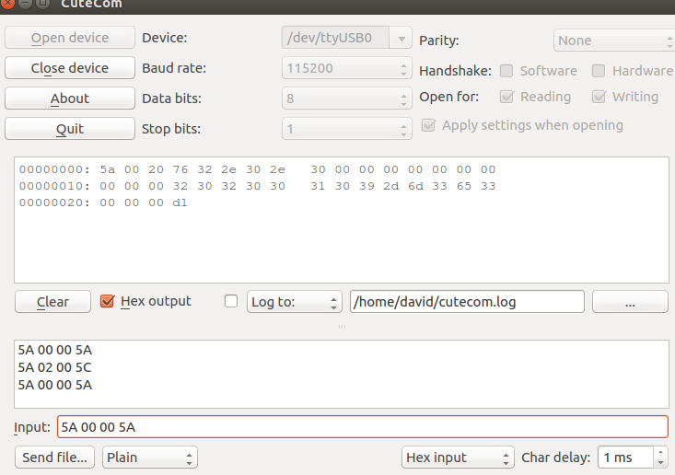Click hex output line 00000010
675x475 pixels.
click(258, 186)
